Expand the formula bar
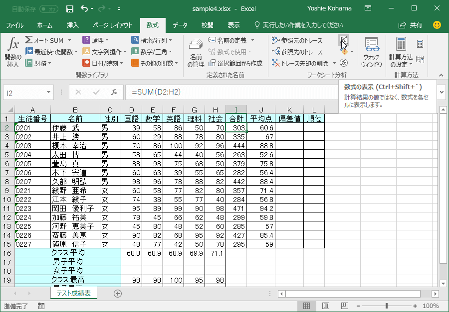Screen dimensions: 449x312 click(x=442, y=92)
